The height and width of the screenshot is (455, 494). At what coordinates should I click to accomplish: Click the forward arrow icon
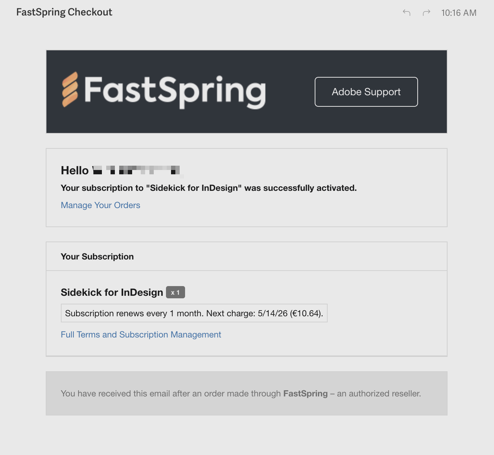click(426, 13)
